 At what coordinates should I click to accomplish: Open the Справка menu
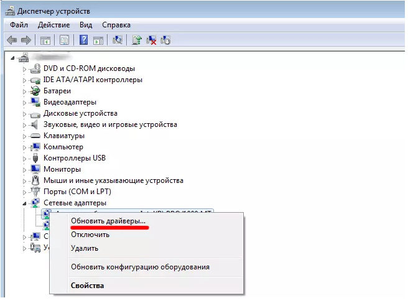coord(116,25)
